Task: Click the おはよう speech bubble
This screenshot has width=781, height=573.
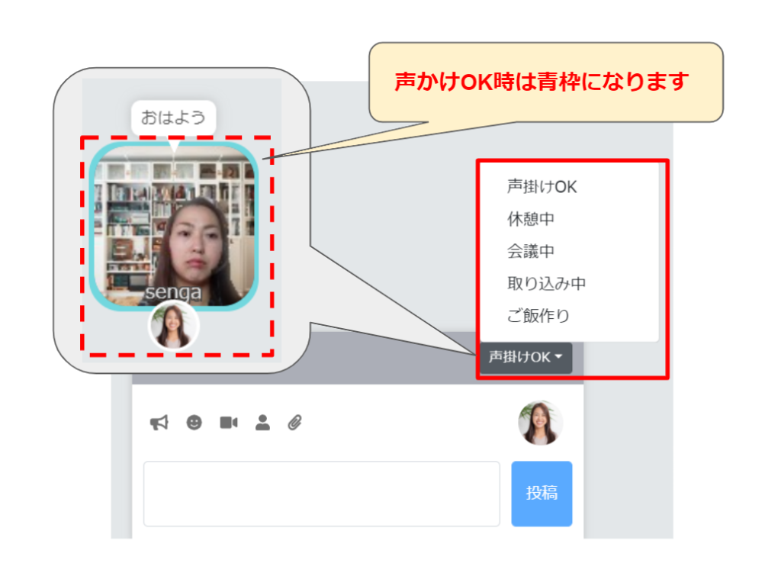Action: tap(173, 117)
